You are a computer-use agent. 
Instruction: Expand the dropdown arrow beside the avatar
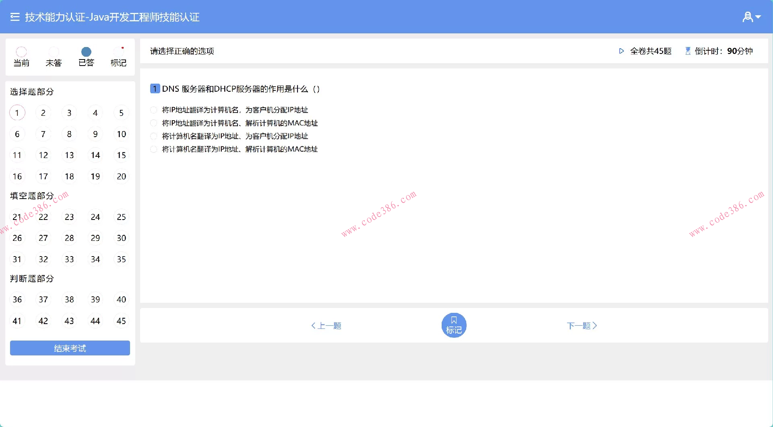[x=759, y=16]
